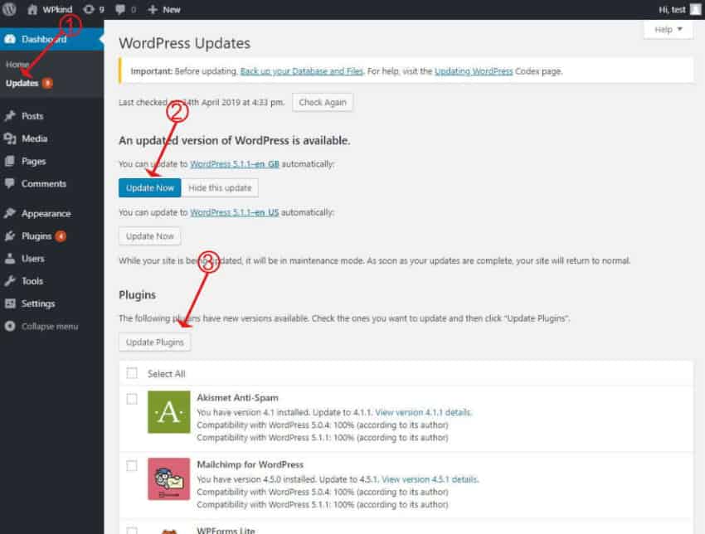705x534 pixels.
Task: Check the Akismet Anti-Spam checkbox
Action: click(x=132, y=399)
